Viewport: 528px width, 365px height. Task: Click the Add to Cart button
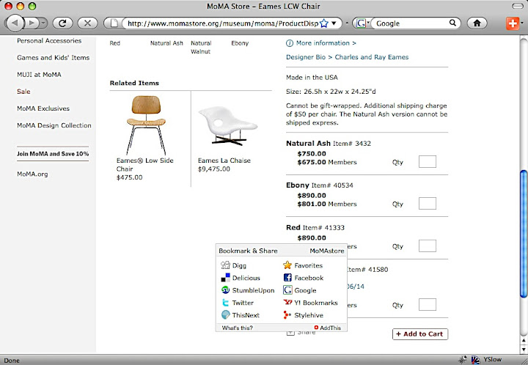[420, 334]
